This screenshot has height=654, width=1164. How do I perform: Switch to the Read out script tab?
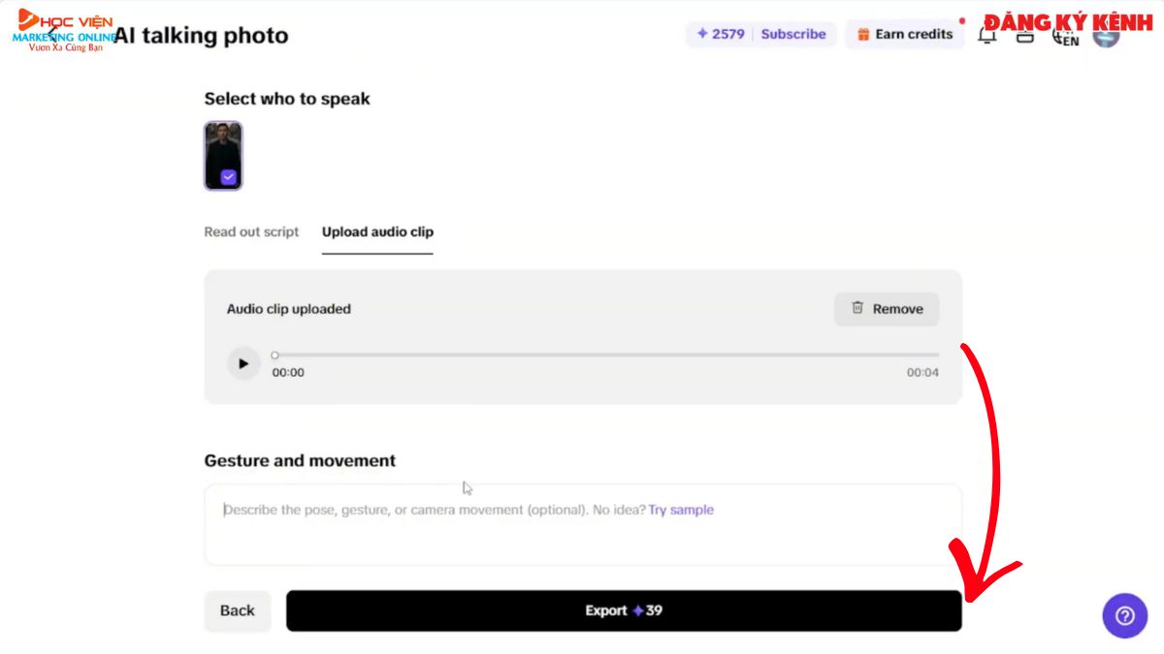pos(251,233)
